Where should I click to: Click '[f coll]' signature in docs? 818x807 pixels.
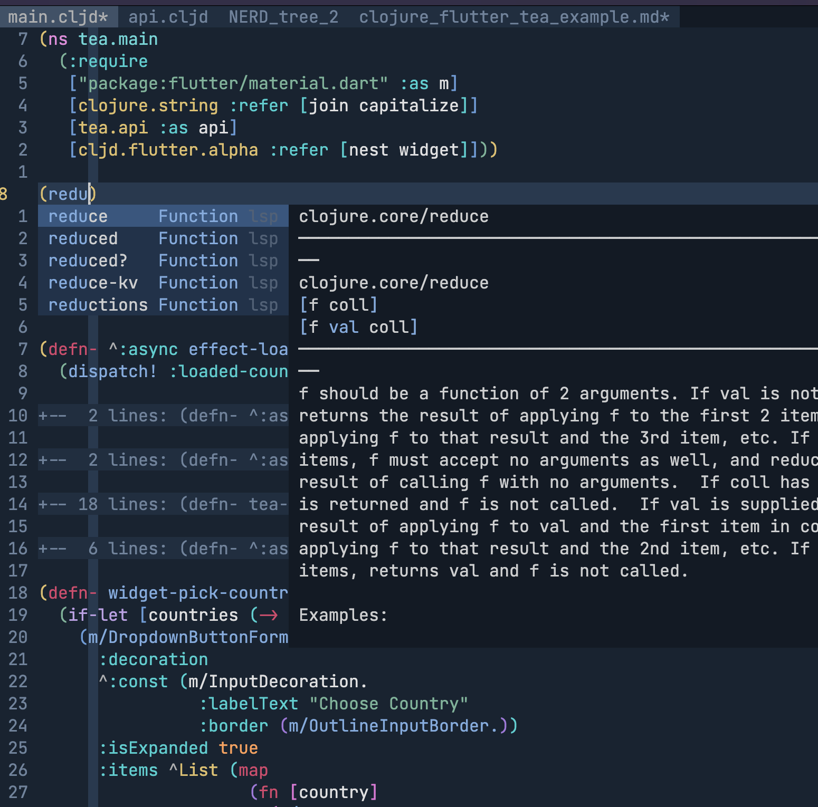pos(339,305)
